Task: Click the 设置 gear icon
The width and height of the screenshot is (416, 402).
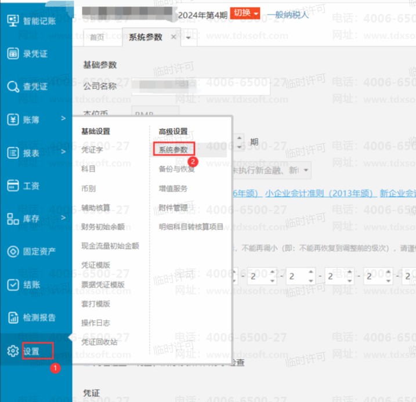Action: [13, 351]
